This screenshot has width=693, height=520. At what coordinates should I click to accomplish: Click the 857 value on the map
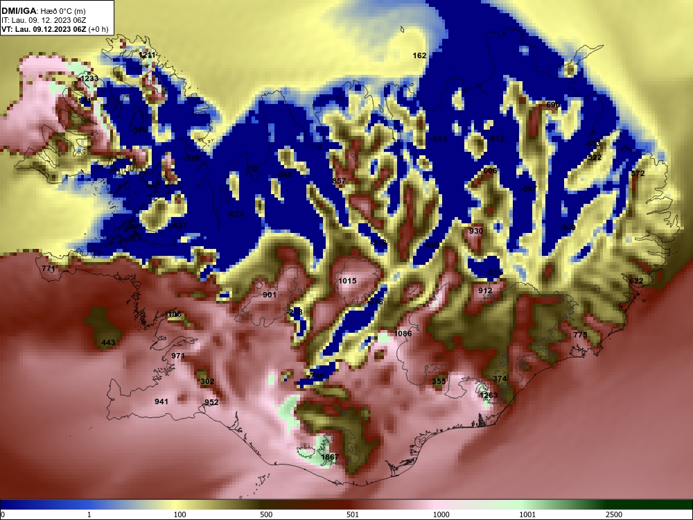point(339,181)
